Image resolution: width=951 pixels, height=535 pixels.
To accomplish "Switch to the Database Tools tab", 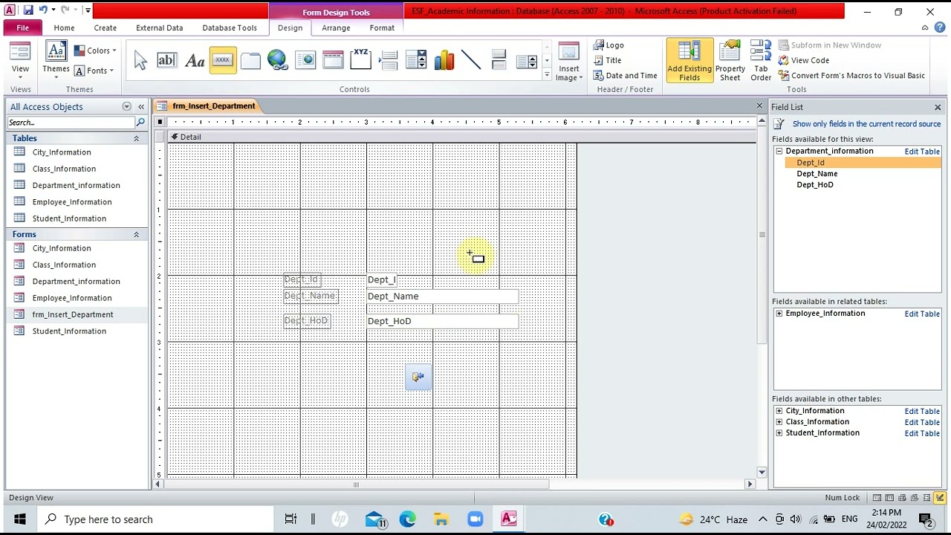I will pos(230,27).
